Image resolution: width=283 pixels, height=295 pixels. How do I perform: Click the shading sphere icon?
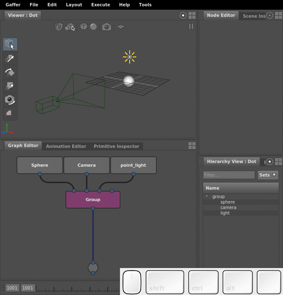tap(93, 27)
